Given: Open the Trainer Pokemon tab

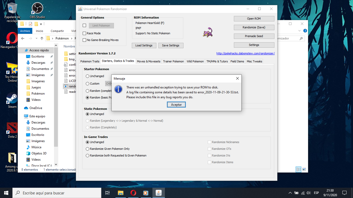Looking at the screenshot, I should click(173, 61).
